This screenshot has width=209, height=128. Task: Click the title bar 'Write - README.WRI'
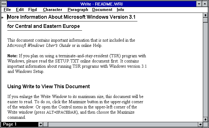(101, 4)
